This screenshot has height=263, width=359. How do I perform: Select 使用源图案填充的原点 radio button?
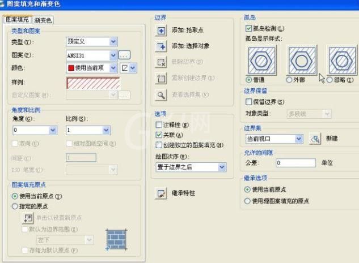(247, 201)
